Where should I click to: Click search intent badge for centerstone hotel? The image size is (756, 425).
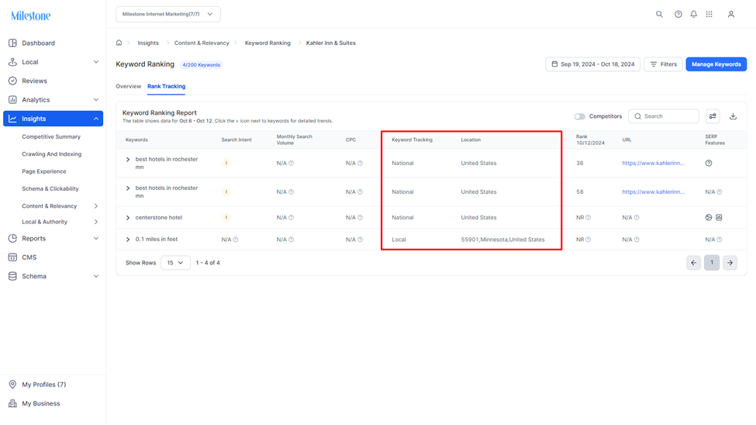click(x=226, y=218)
